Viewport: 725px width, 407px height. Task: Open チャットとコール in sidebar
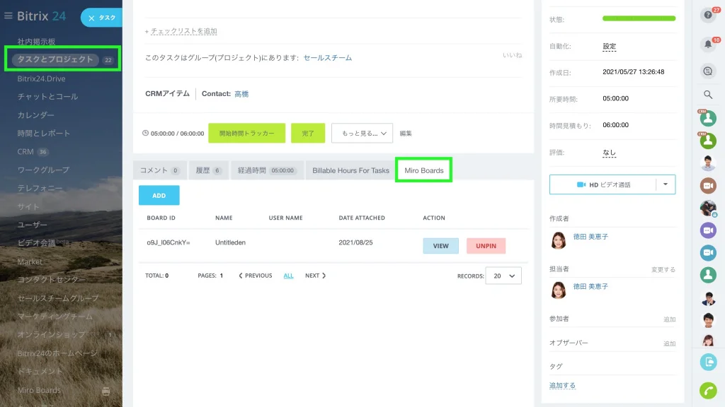pos(47,96)
